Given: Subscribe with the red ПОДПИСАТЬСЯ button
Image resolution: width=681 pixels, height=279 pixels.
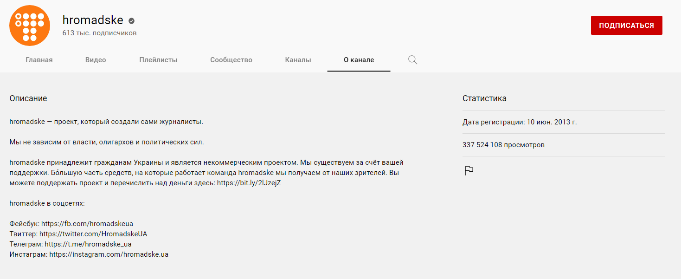Looking at the screenshot, I should click(x=626, y=26).
